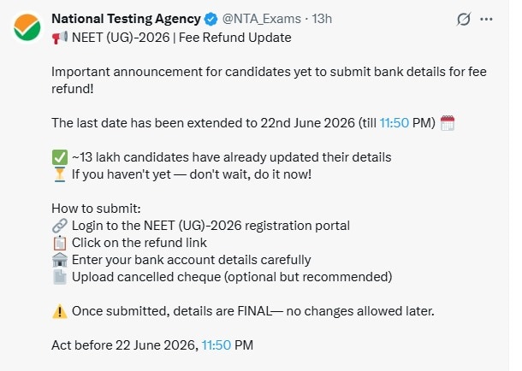Image resolution: width=522 pixels, height=371 pixels.
Task: Click the 'NEET (UG)-2026 | Fee Refund Update' heading text
Action: [x=181, y=38]
